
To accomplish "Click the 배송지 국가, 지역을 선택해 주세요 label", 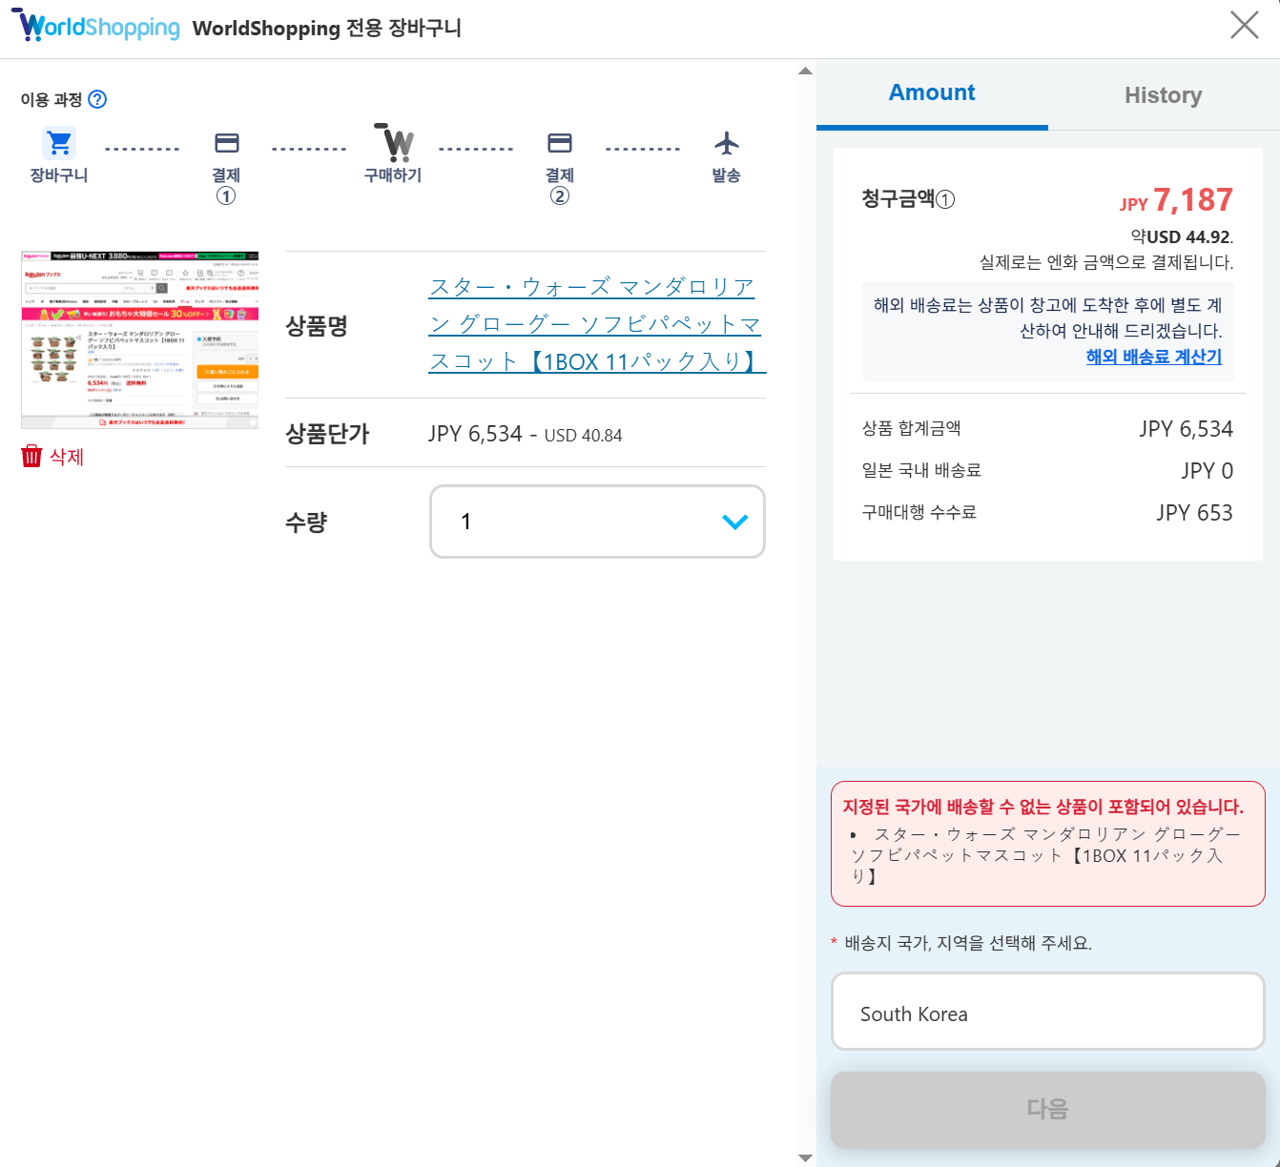I will click(x=968, y=943).
